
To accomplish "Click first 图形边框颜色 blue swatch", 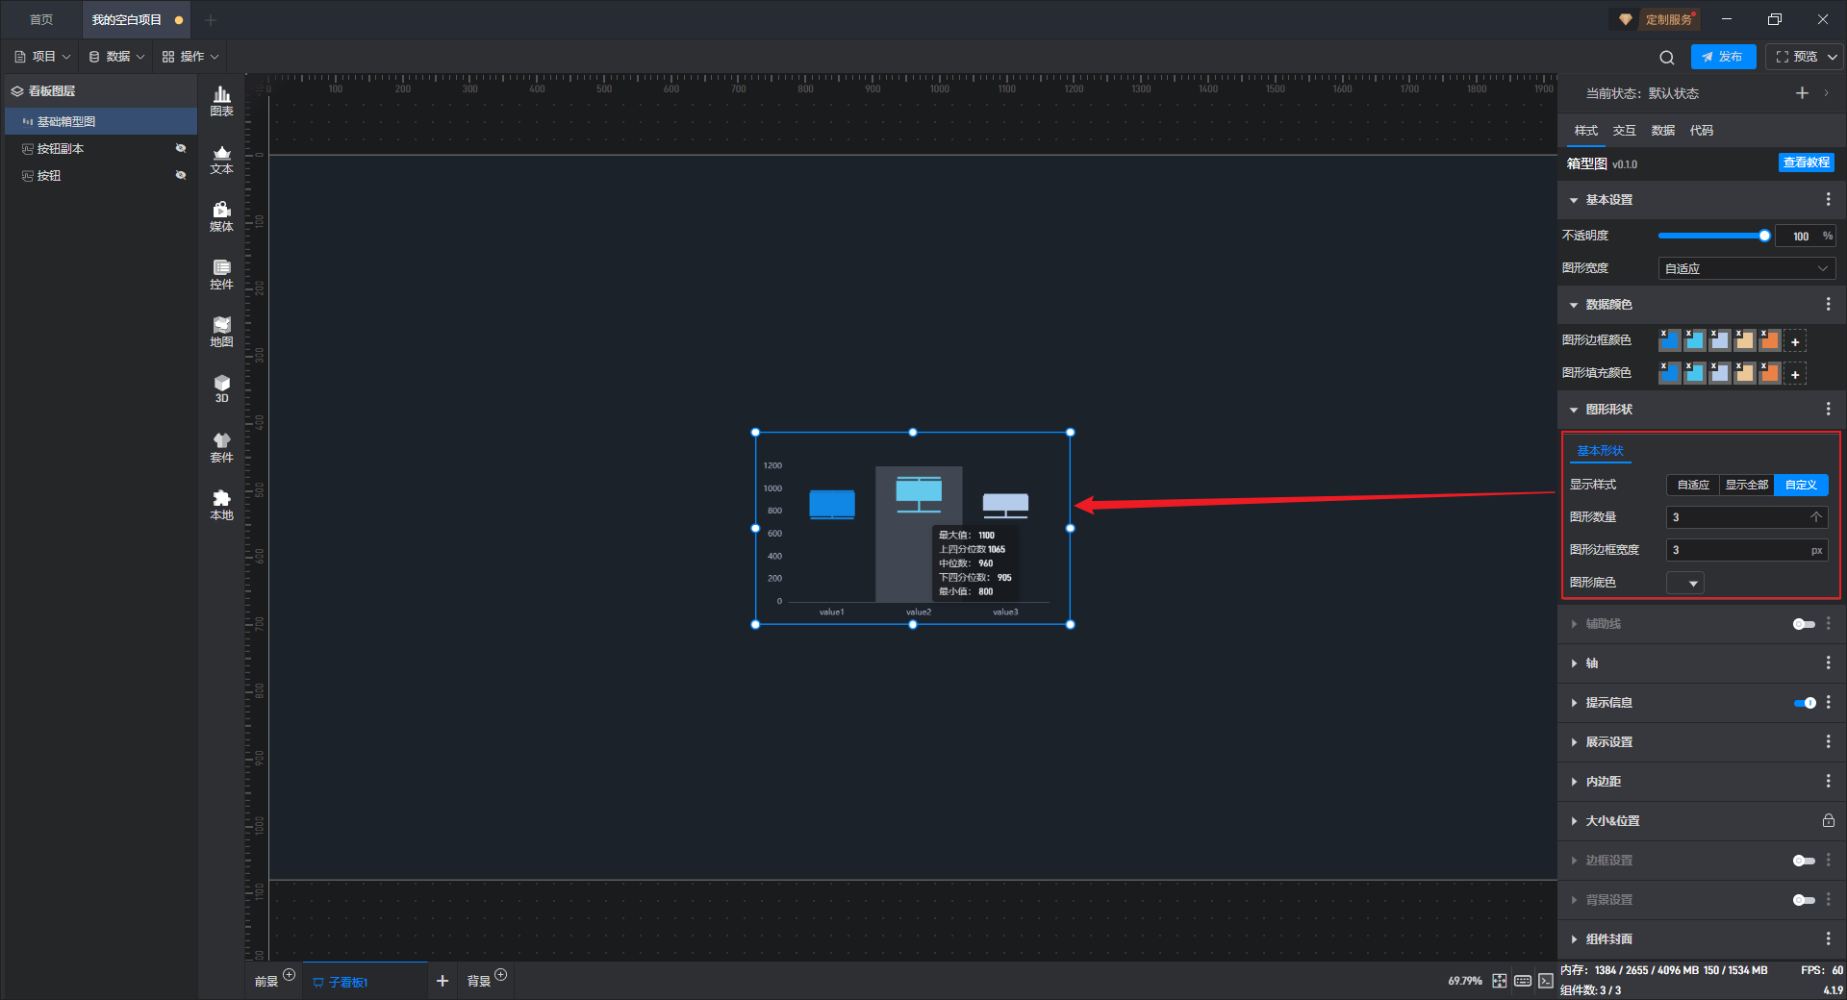I will coord(1669,340).
